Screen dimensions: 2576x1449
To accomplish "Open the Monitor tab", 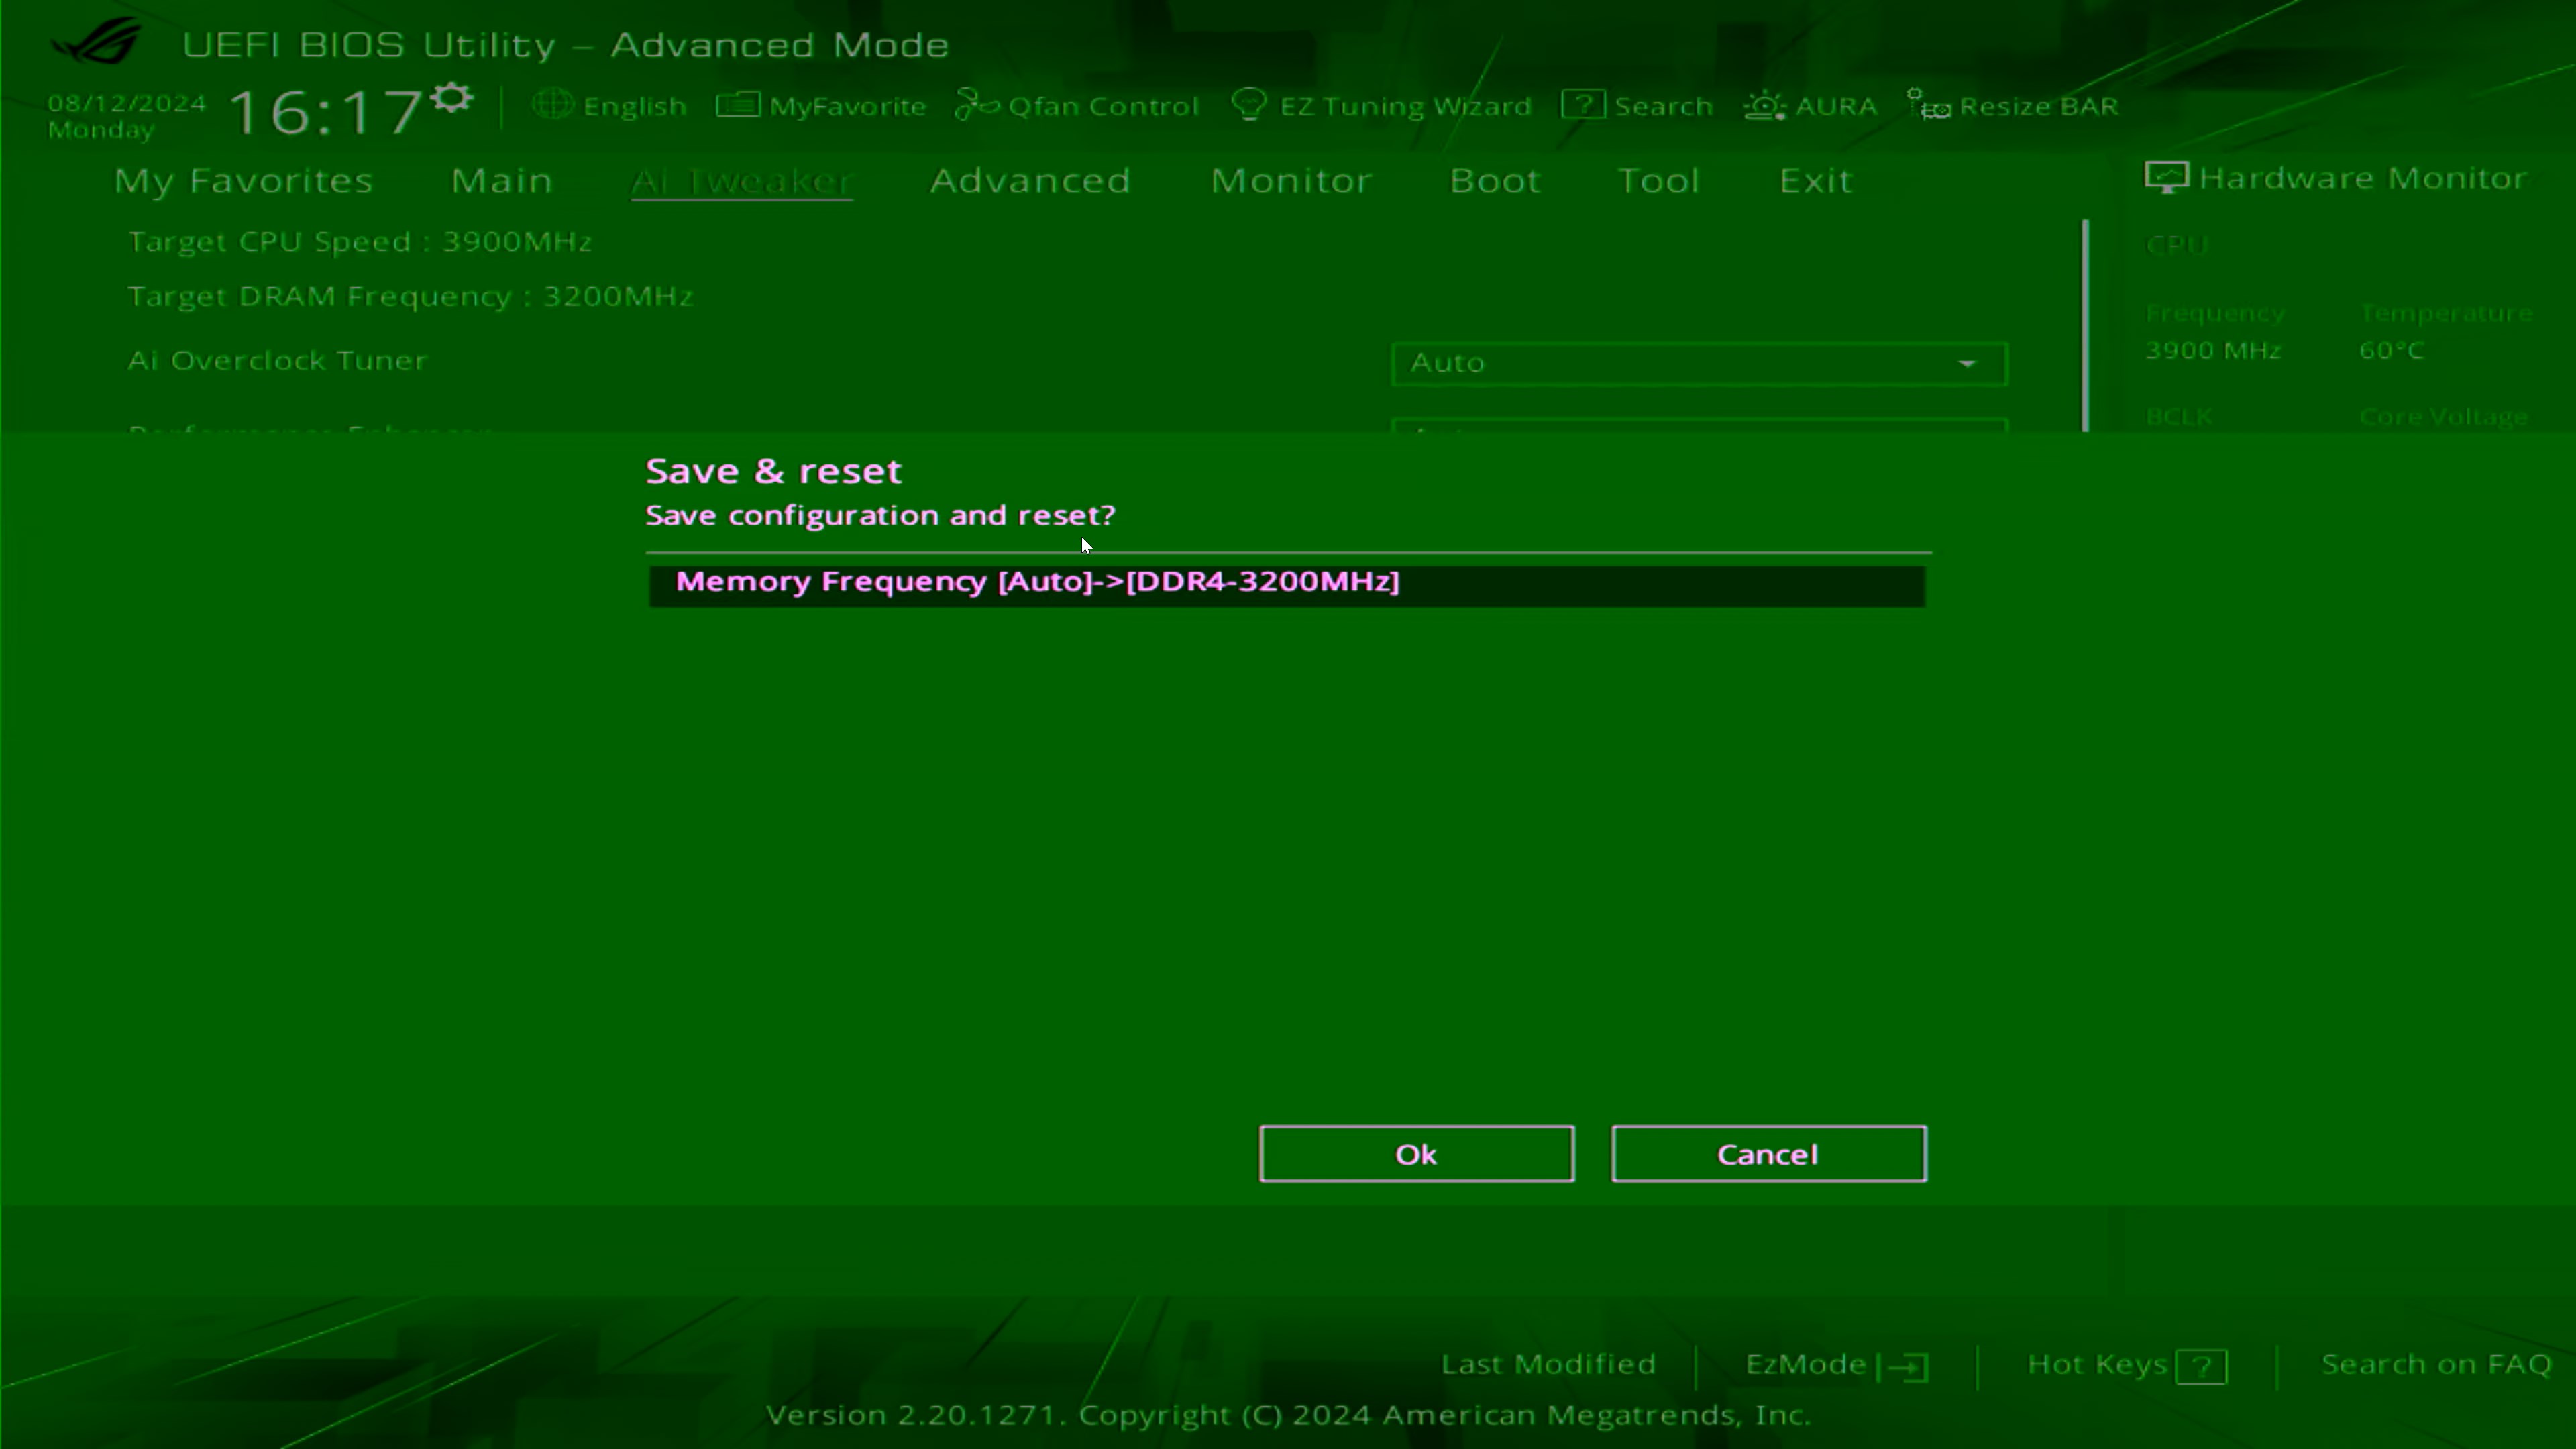I will coord(1291,180).
